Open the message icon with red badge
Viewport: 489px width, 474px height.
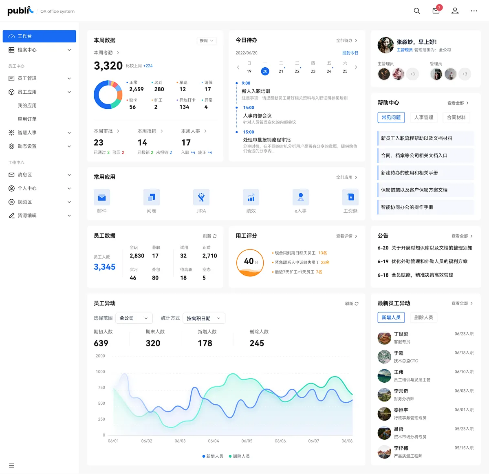point(436,11)
